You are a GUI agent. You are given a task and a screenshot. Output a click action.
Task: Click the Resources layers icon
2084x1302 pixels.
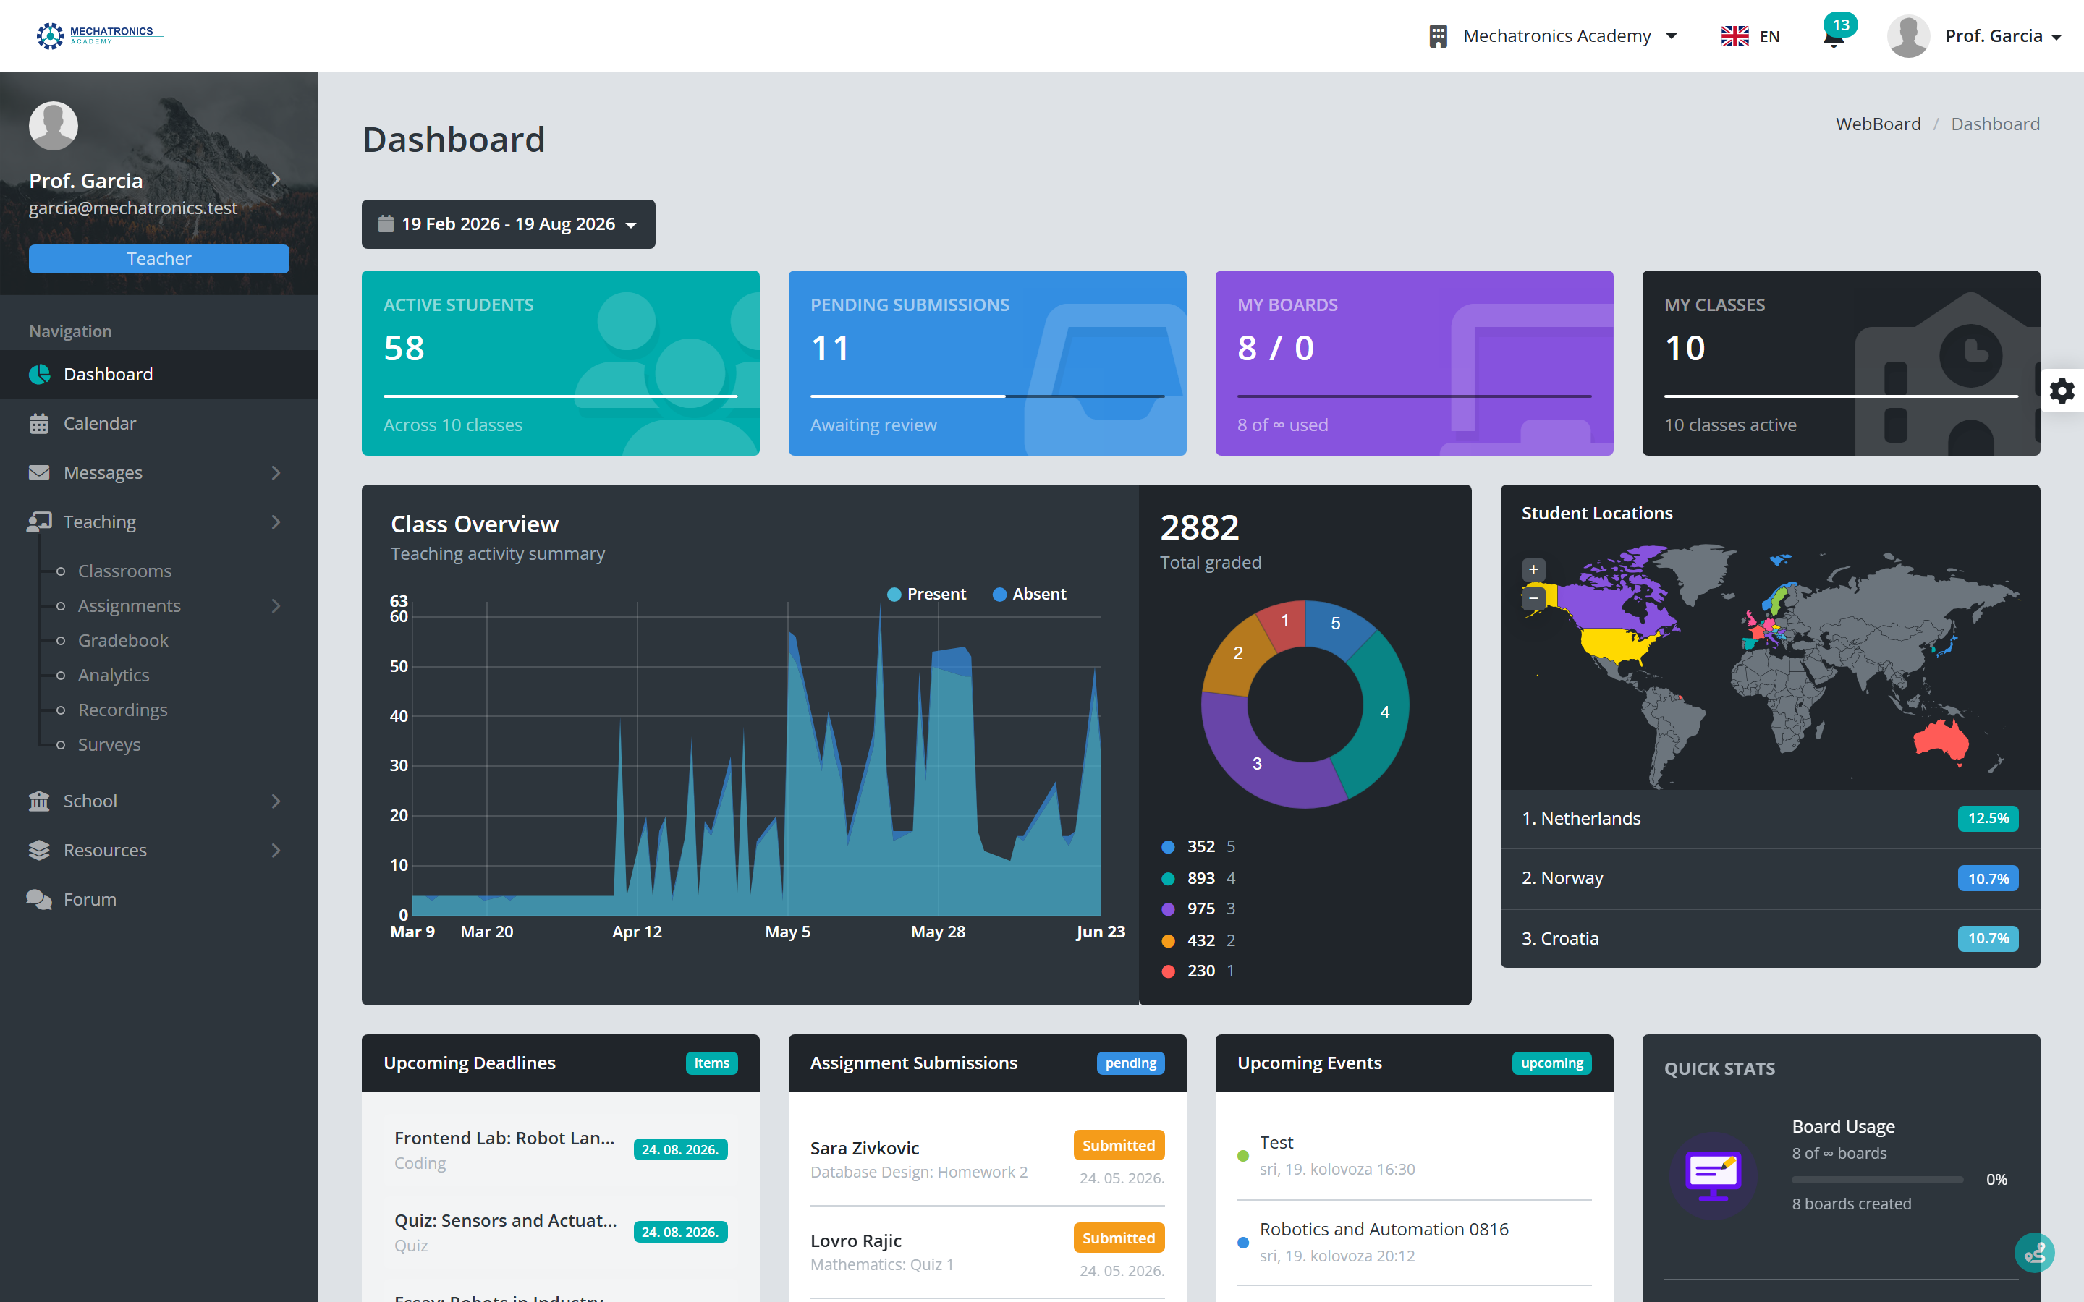(x=39, y=850)
